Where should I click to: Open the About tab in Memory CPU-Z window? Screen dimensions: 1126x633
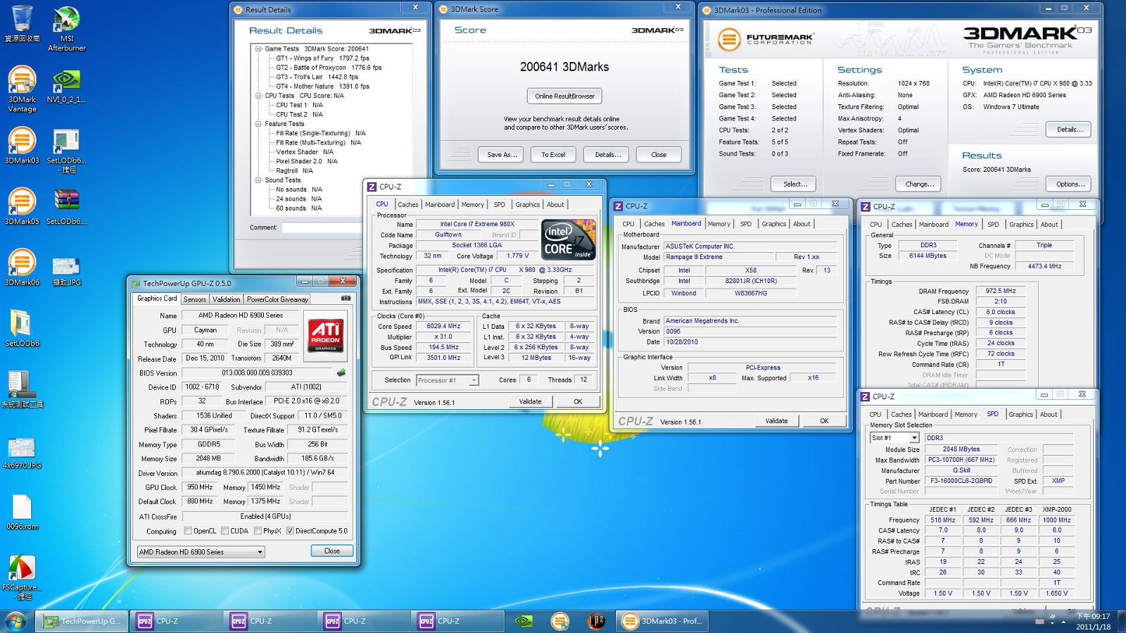pos(1049,225)
